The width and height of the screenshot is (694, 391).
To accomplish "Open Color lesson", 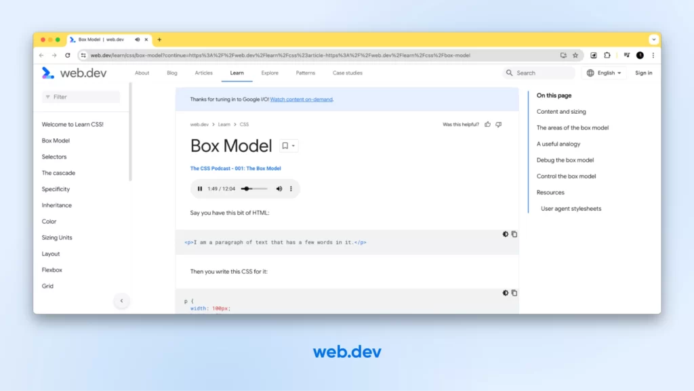I will click(x=49, y=222).
